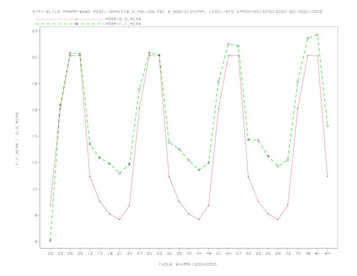This screenshot has width=357, height=276.
Task: Click the F.F_MEAN | O.O_MEAN y-axis title
Action: (17, 139)
